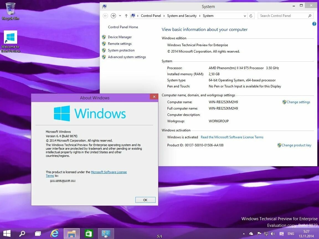Image resolution: width=319 pixels, height=239 pixels.
Task: Refresh the System window
Action: point(251,16)
